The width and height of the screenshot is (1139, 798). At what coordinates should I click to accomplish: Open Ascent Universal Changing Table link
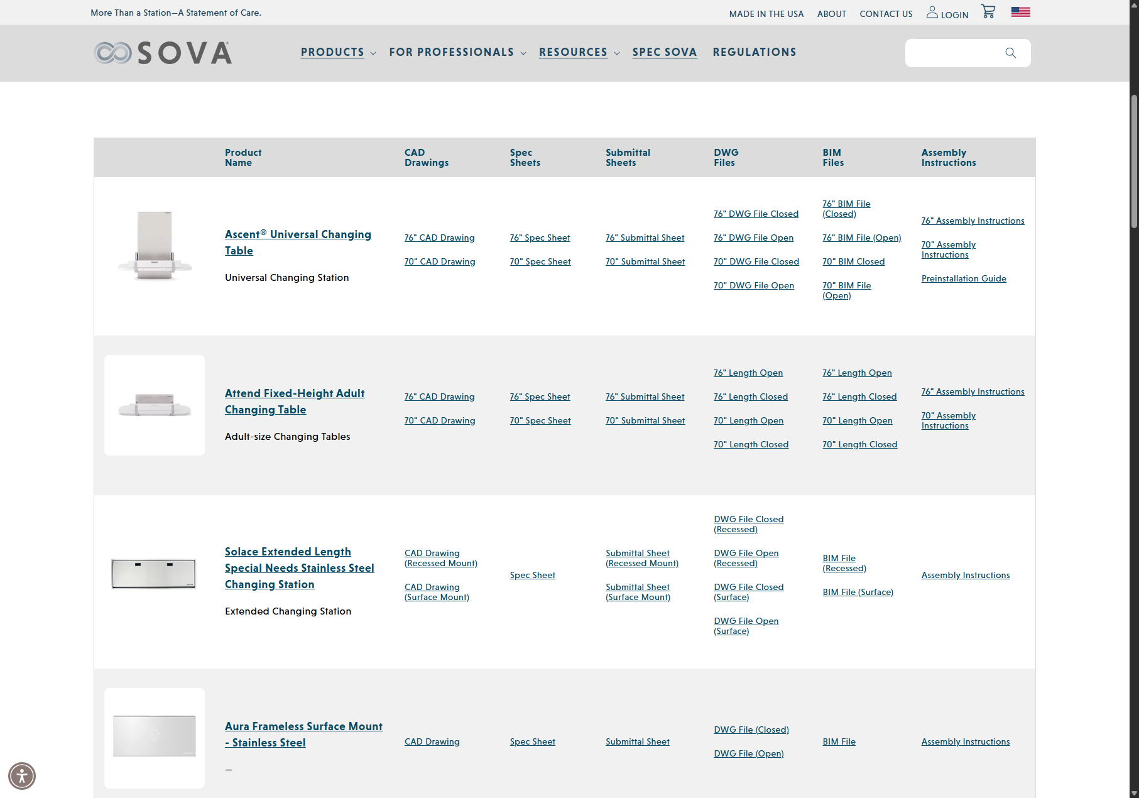coord(298,243)
